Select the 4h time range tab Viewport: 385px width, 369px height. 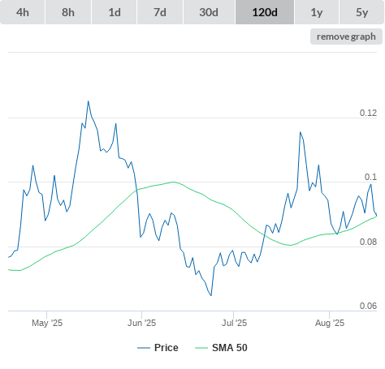(x=23, y=12)
